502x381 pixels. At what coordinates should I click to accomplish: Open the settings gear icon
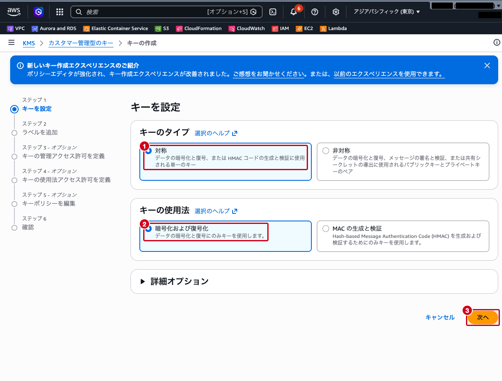(336, 12)
